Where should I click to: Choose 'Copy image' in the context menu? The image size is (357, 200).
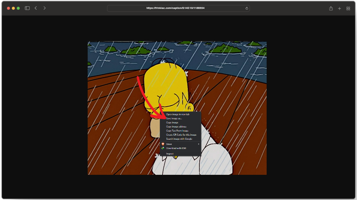tap(181, 123)
